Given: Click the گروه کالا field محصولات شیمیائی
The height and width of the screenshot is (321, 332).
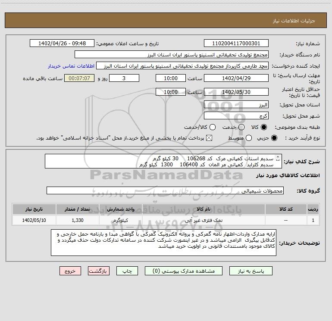Looking at the screenshot, I should [x=165, y=190].
